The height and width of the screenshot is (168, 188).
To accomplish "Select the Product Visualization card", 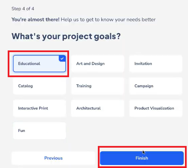I will 156,108.
